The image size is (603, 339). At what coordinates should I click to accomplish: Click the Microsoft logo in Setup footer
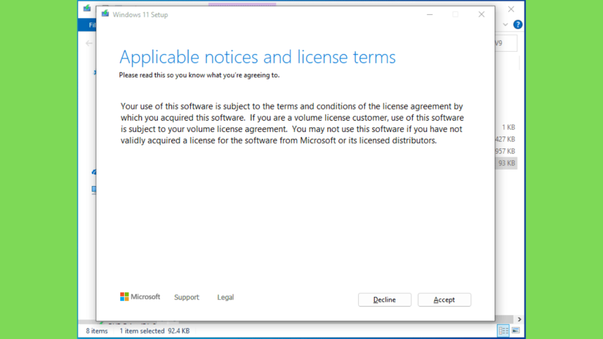pos(140,297)
